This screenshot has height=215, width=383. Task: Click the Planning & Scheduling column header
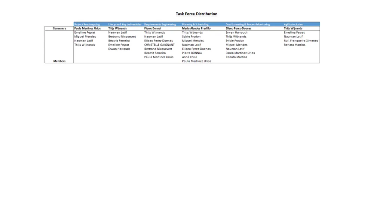[x=195, y=24]
